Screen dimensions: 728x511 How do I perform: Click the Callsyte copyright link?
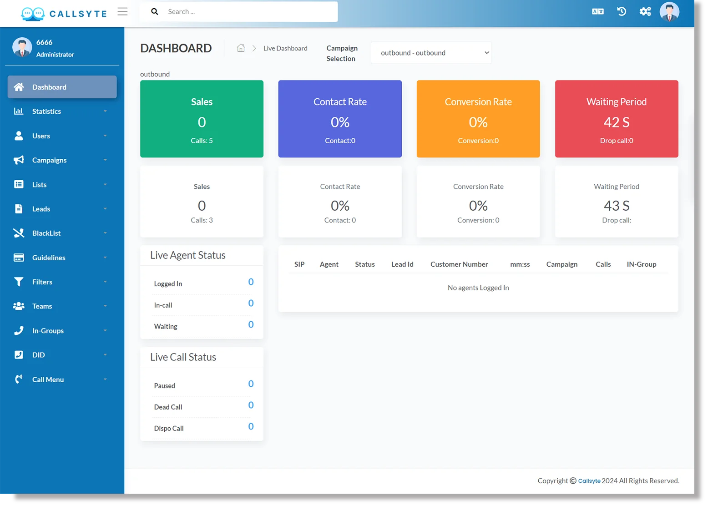pyautogui.click(x=589, y=481)
